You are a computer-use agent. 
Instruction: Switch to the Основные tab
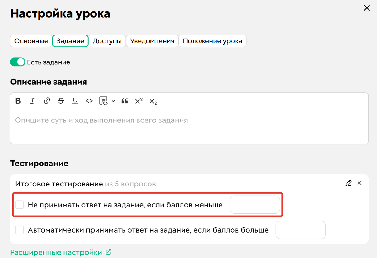point(31,41)
